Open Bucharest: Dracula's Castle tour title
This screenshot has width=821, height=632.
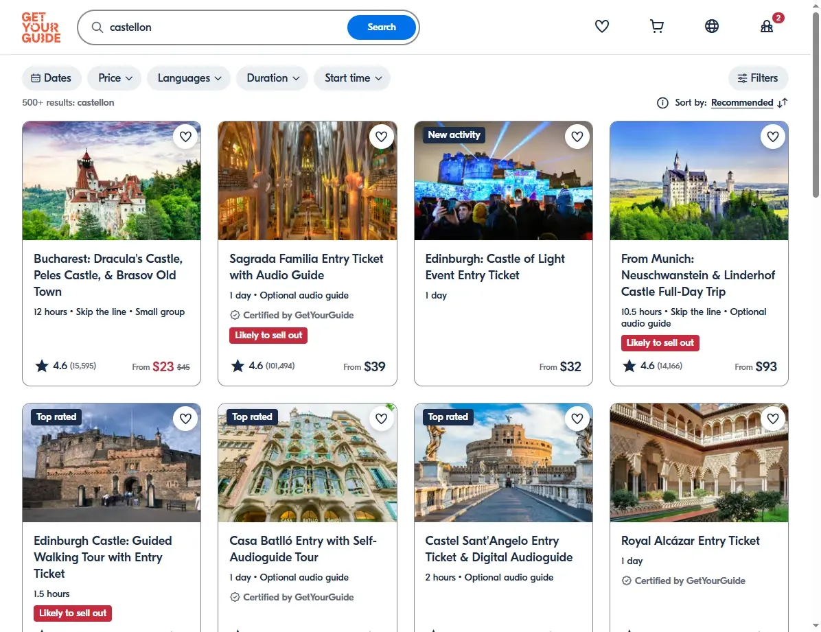click(x=108, y=275)
